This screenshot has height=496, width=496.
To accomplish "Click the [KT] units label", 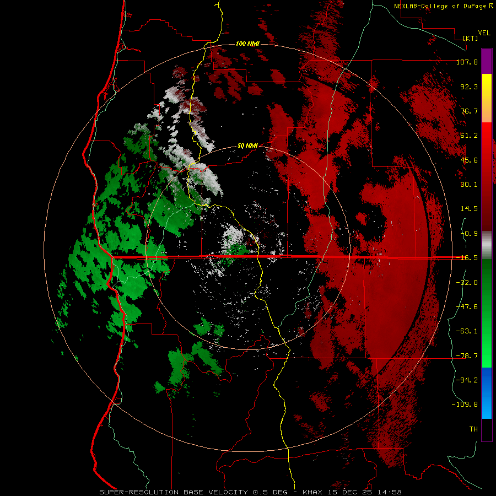I will pyautogui.click(x=471, y=38).
